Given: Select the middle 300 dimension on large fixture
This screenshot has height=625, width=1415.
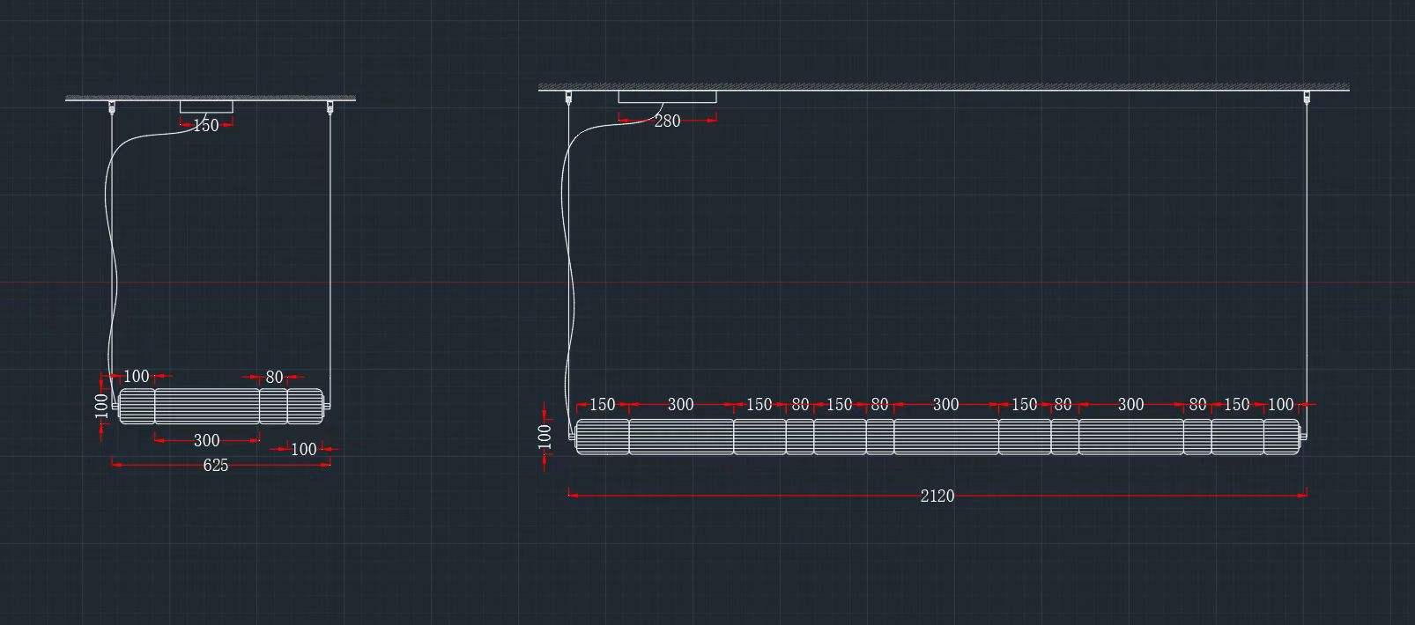Looking at the screenshot, I should [x=945, y=404].
